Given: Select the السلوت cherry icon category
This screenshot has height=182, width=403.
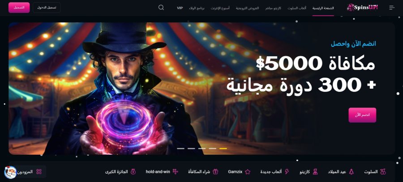Looking at the screenshot, I should (x=375, y=172).
